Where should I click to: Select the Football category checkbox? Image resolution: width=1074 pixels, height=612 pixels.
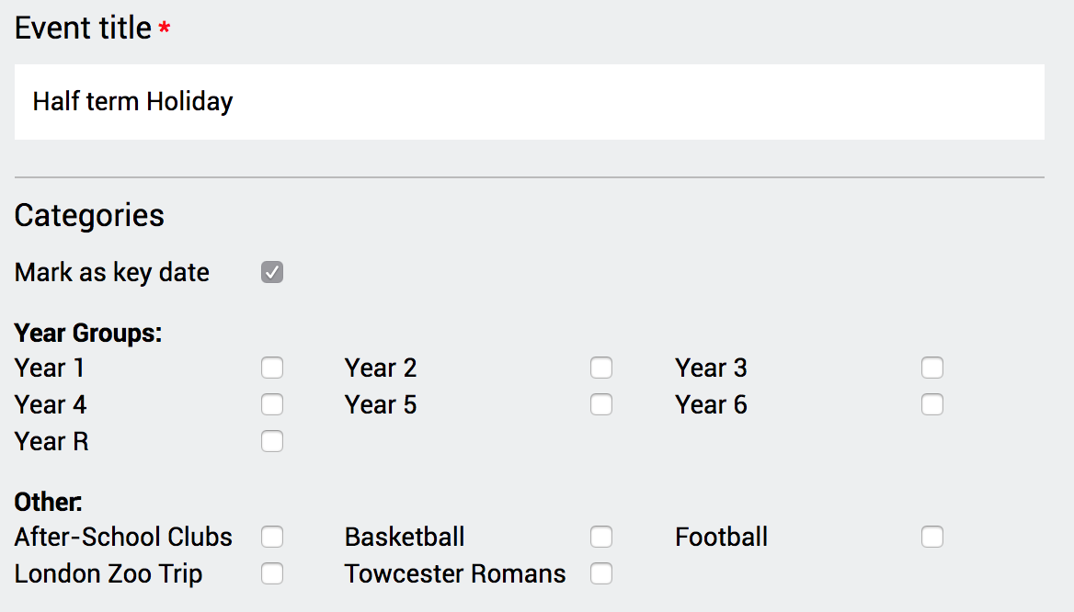point(932,537)
